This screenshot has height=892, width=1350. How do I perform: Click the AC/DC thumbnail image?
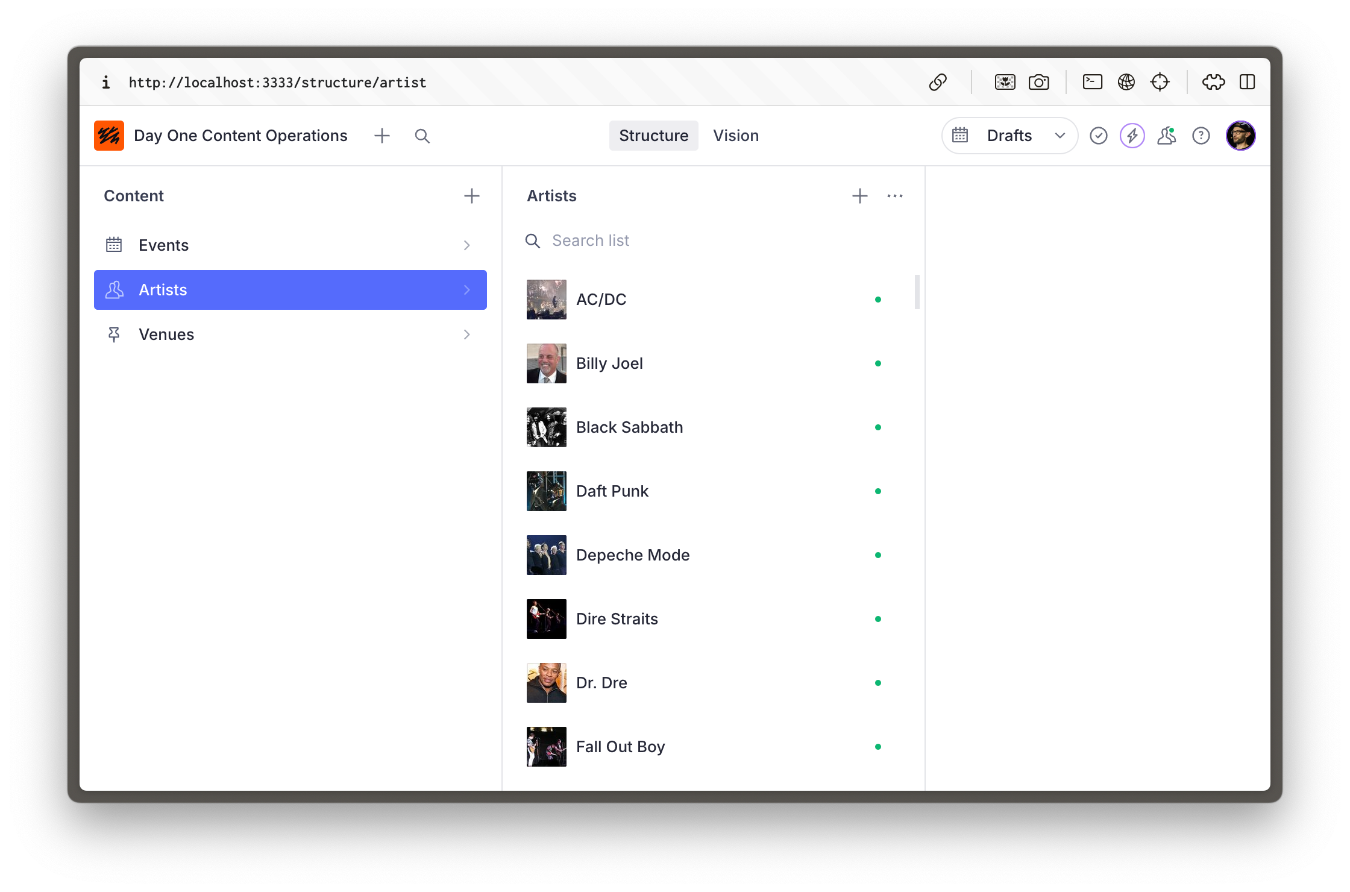(547, 300)
